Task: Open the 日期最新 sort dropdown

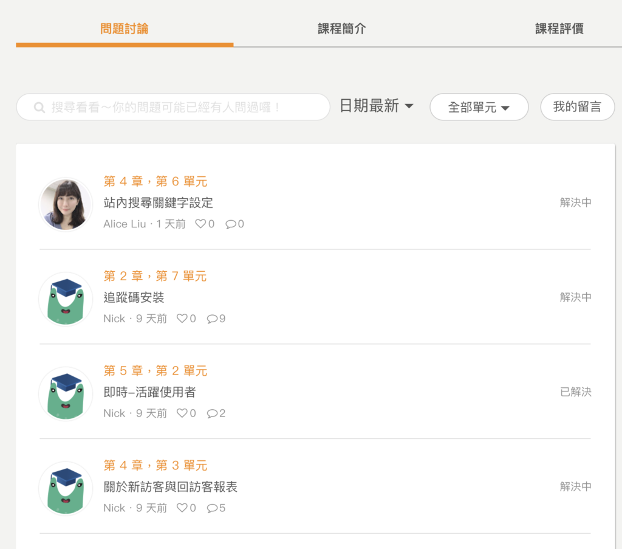Action: click(376, 106)
